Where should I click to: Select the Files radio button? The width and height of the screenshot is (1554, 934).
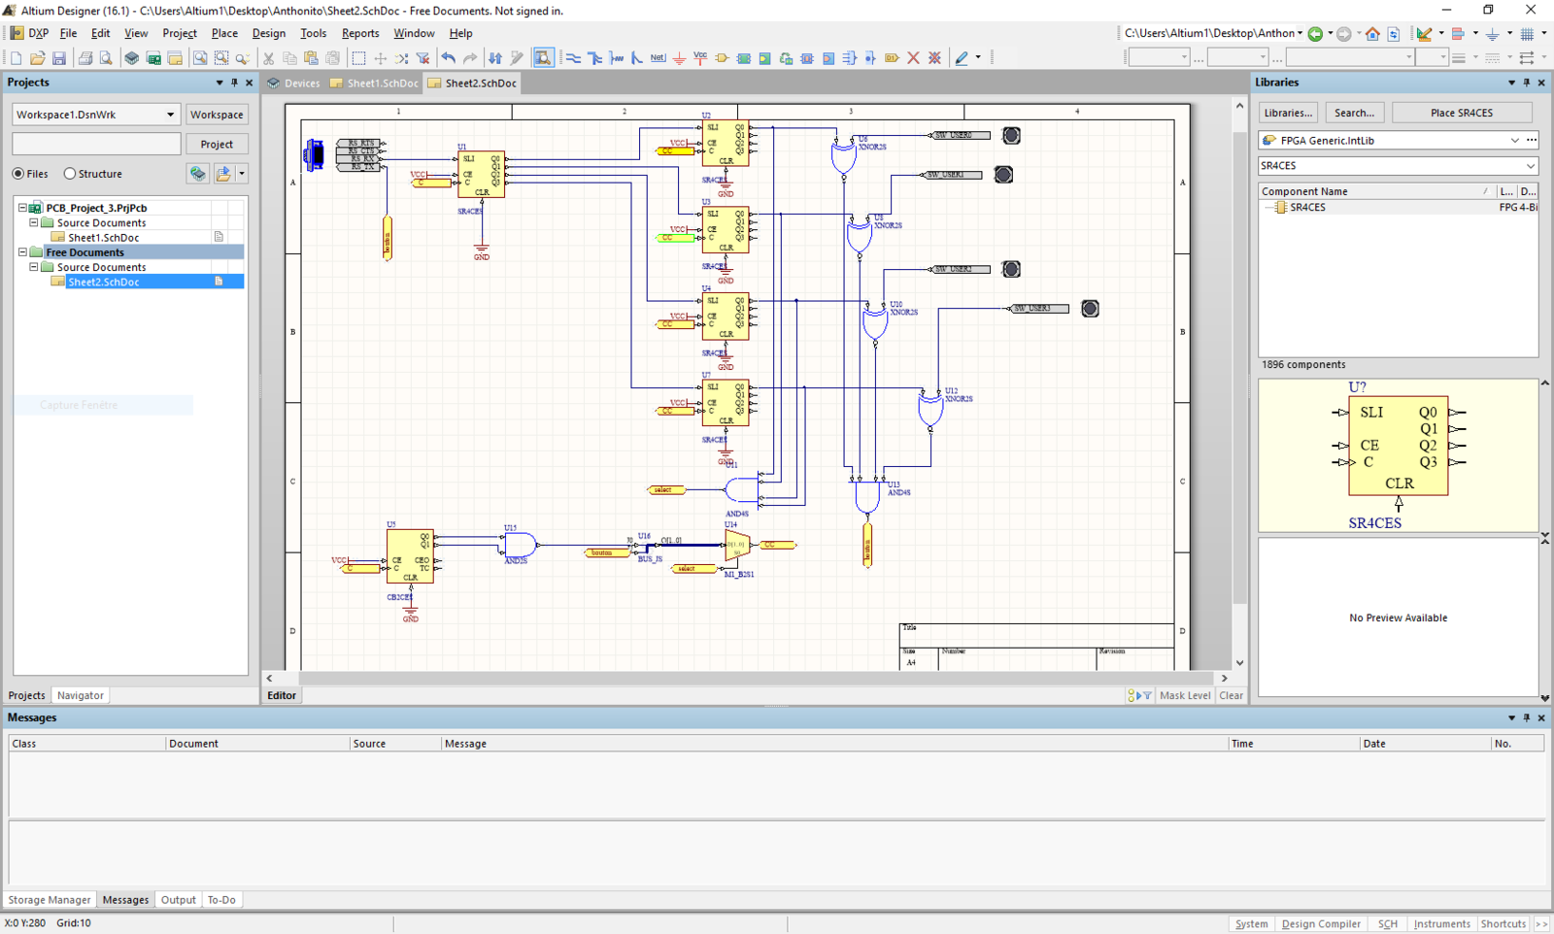tap(18, 174)
